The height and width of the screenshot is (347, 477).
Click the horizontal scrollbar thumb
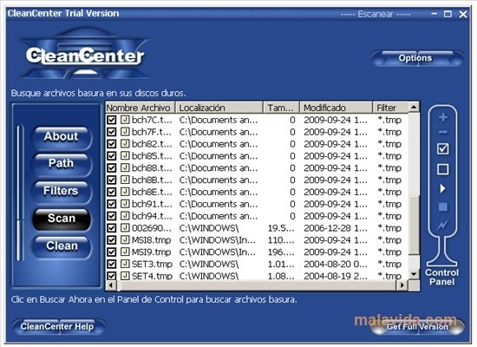(257, 285)
